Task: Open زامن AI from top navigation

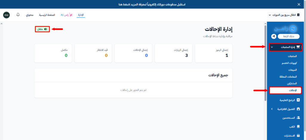Action: (x=67, y=15)
